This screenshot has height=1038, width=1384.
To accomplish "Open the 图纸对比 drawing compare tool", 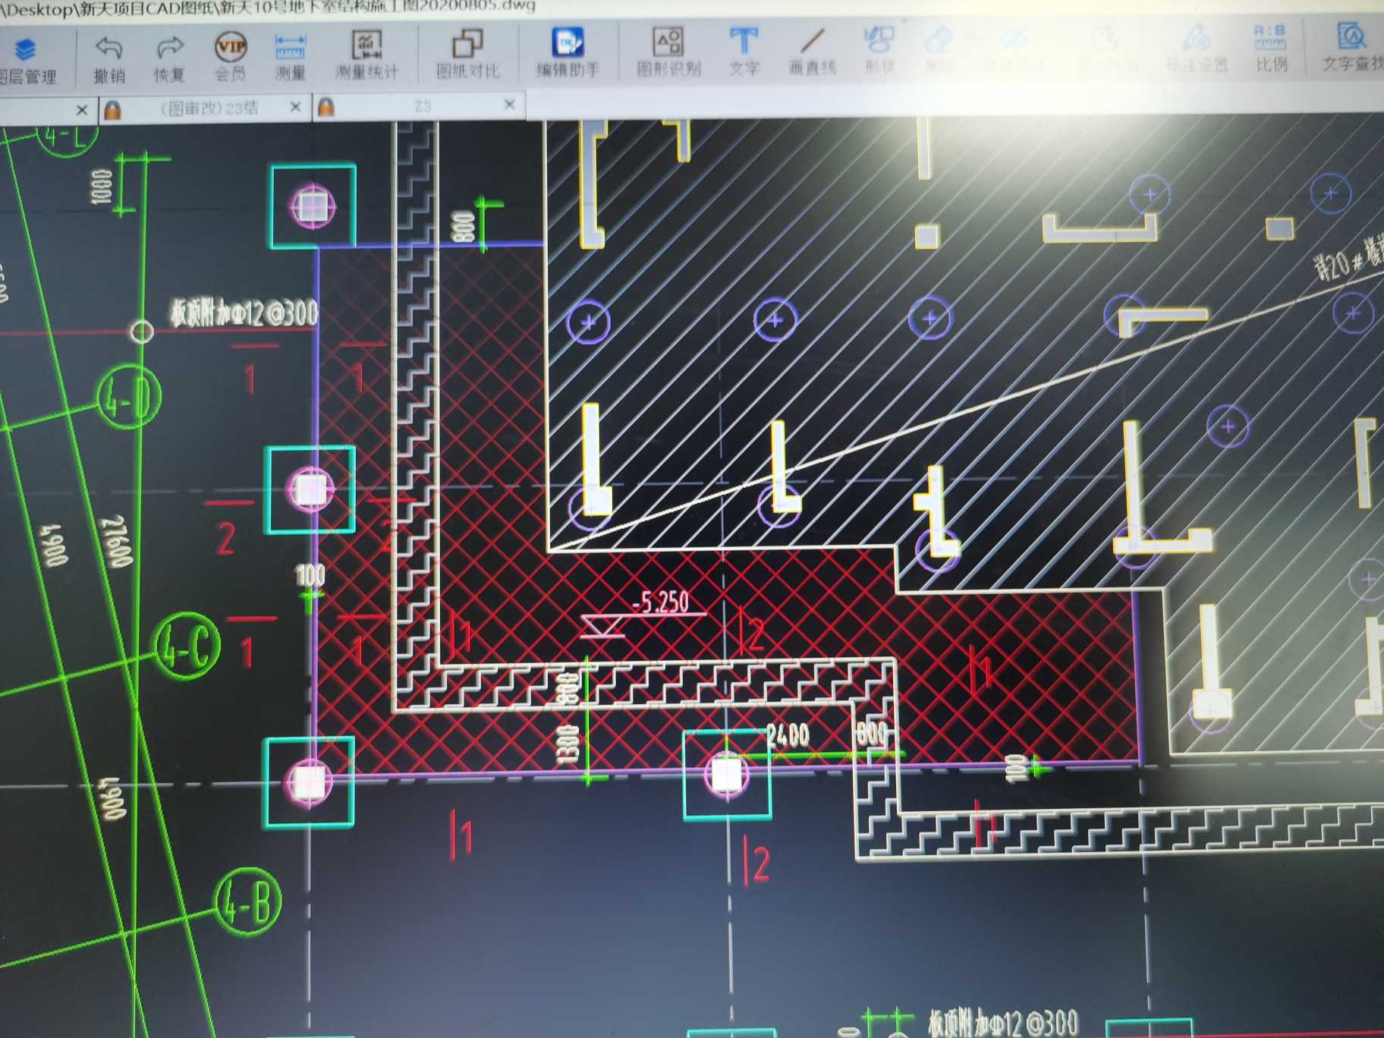I will click(467, 53).
